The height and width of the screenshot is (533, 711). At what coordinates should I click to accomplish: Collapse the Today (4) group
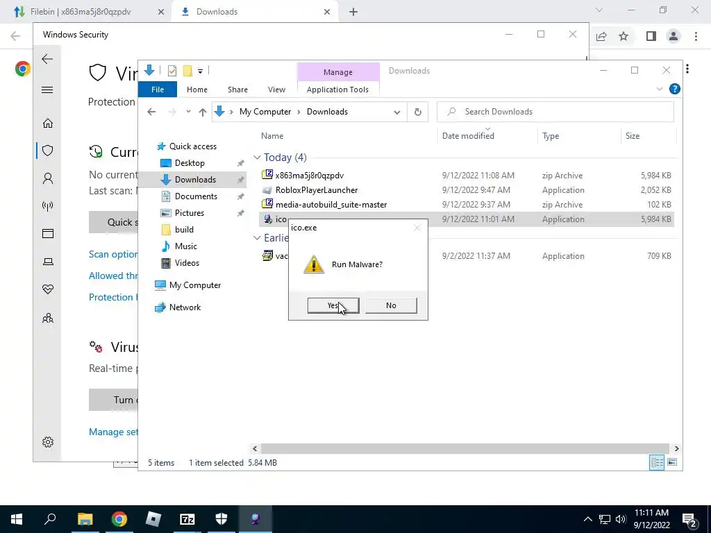click(257, 158)
